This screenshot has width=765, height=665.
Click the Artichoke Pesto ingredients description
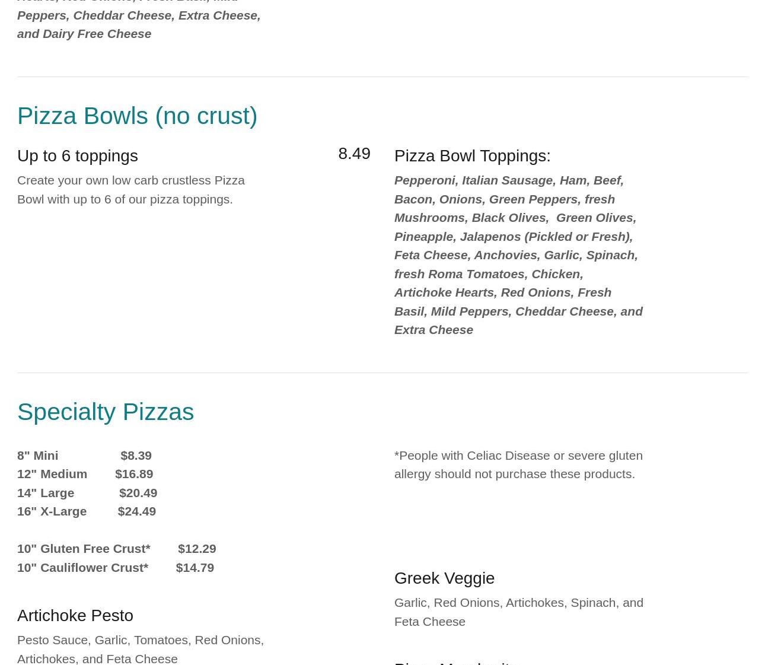141,649
